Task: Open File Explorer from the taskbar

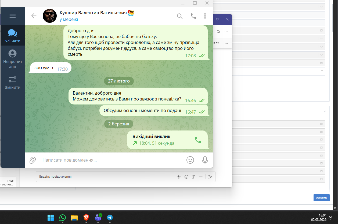Action: coord(74,218)
